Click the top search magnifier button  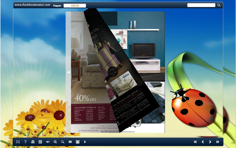click(219, 5)
